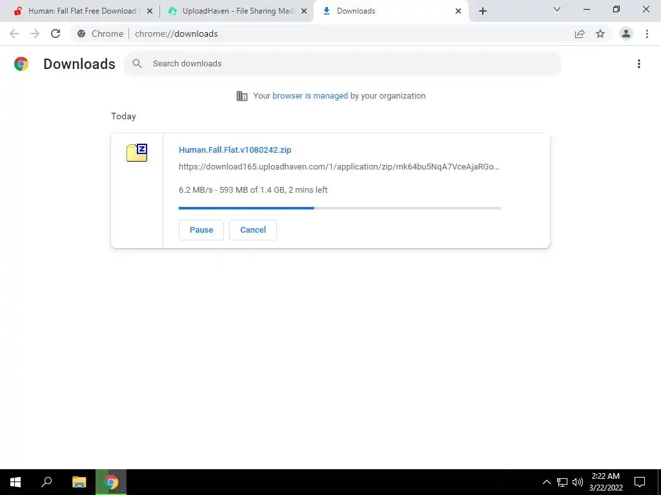Screen dimensions: 661x495
Task: Show hidden system tray icons
Action: point(546,482)
